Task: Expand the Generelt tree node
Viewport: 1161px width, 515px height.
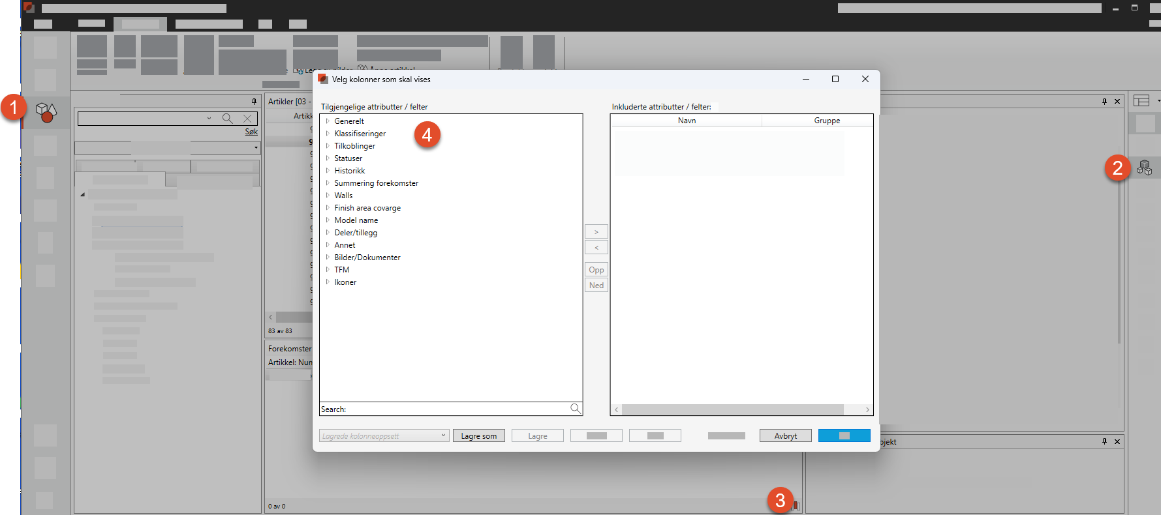Action: pos(328,121)
